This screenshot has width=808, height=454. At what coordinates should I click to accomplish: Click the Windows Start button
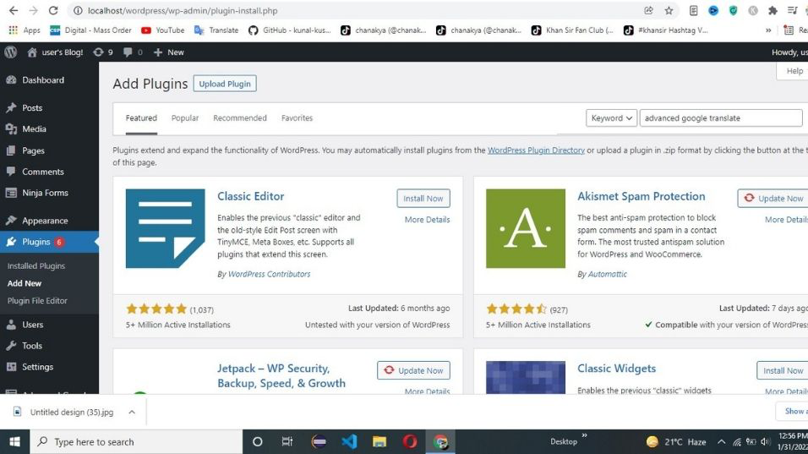coord(15,441)
